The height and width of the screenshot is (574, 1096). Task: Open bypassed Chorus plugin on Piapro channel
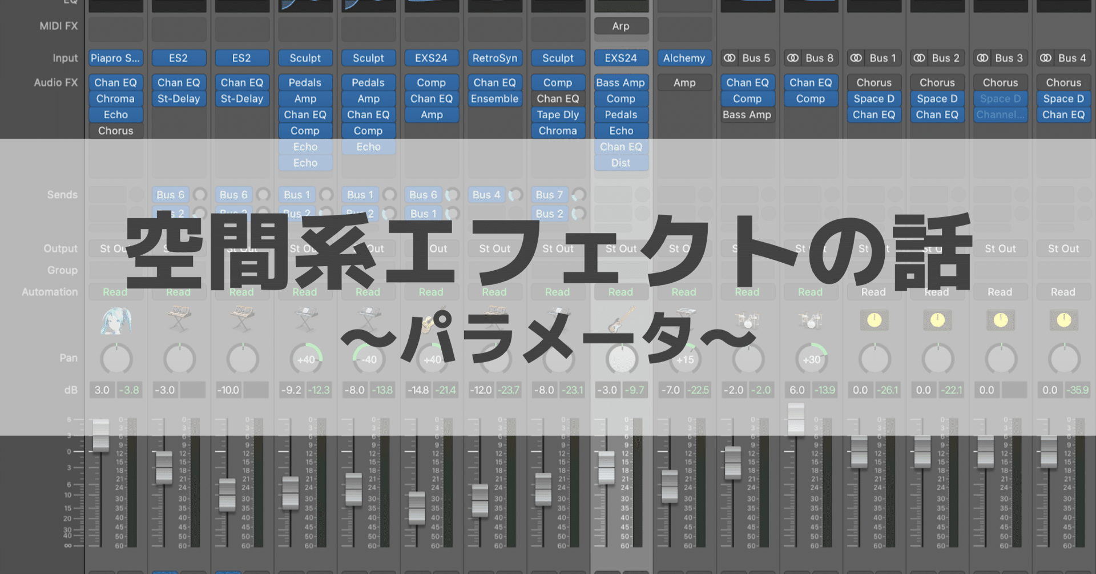[x=115, y=130]
